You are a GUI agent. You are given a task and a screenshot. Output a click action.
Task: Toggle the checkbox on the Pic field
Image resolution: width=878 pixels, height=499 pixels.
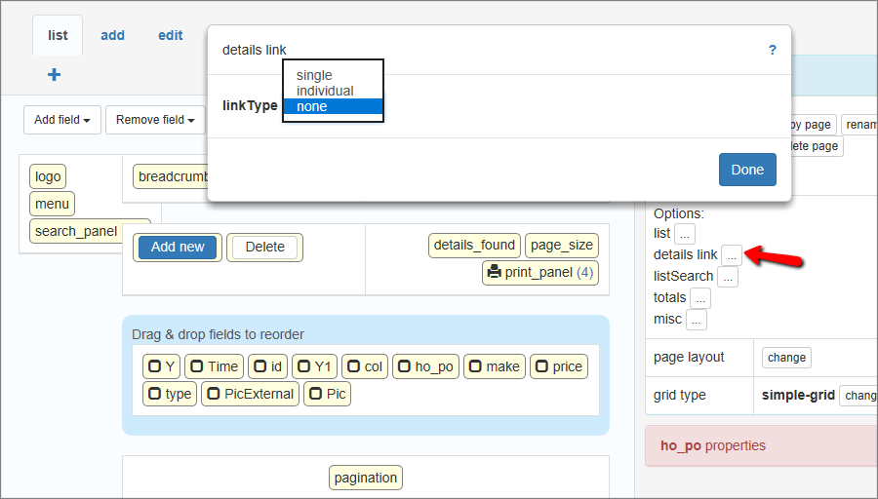pyautogui.click(x=316, y=394)
